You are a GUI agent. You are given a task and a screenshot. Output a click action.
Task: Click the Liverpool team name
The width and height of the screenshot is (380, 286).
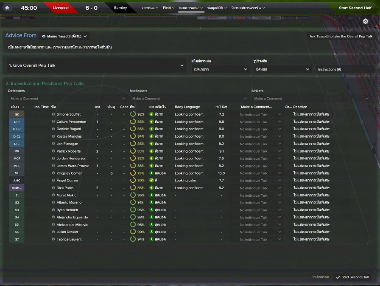tap(61, 8)
